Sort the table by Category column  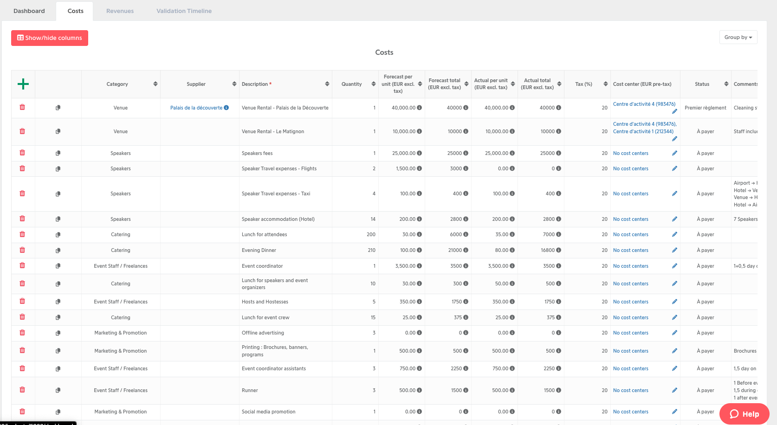[155, 84]
